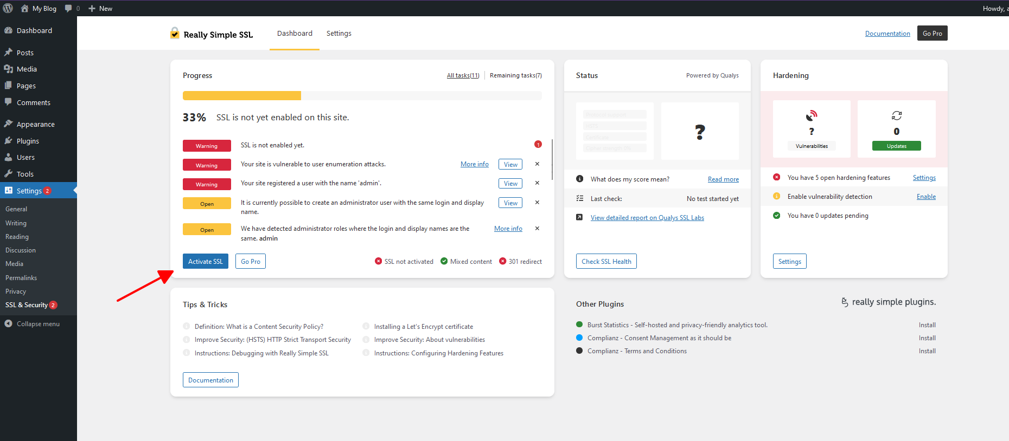Viewport: 1009px width, 441px height.
Task: Open Writing settings submenu
Action: (x=16, y=223)
